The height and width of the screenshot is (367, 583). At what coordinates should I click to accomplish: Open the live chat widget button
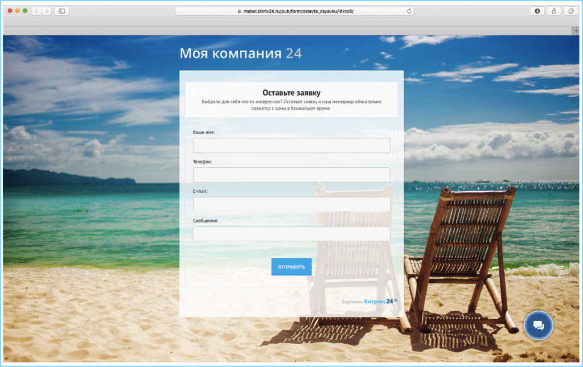[x=538, y=325]
